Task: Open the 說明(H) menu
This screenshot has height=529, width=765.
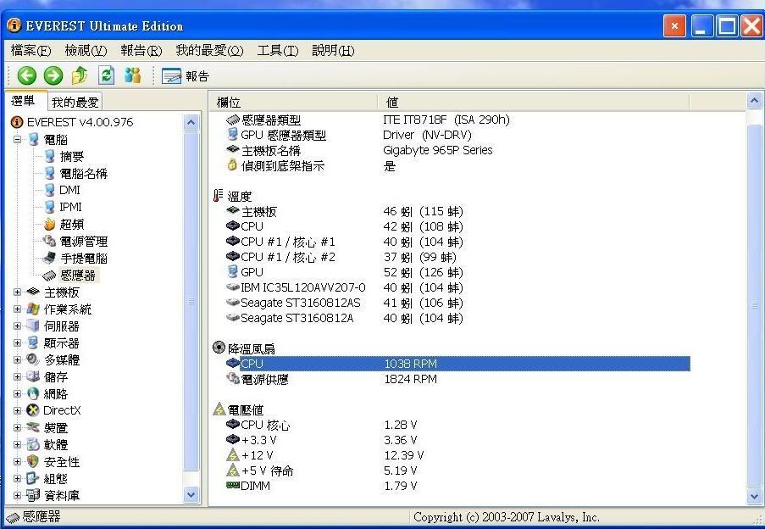Action: [333, 50]
